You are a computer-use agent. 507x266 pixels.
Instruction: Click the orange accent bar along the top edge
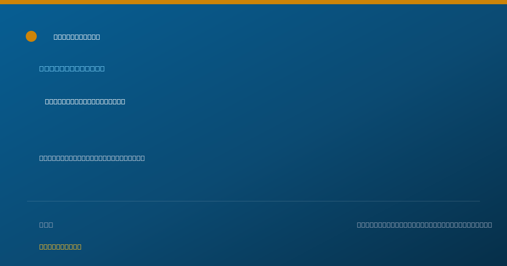point(253,2)
